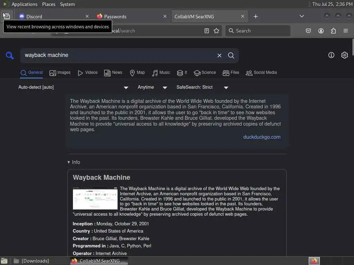Open the extensions puzzle icon
The width and height of the screenshot is (354, 265).
(333, 31)
